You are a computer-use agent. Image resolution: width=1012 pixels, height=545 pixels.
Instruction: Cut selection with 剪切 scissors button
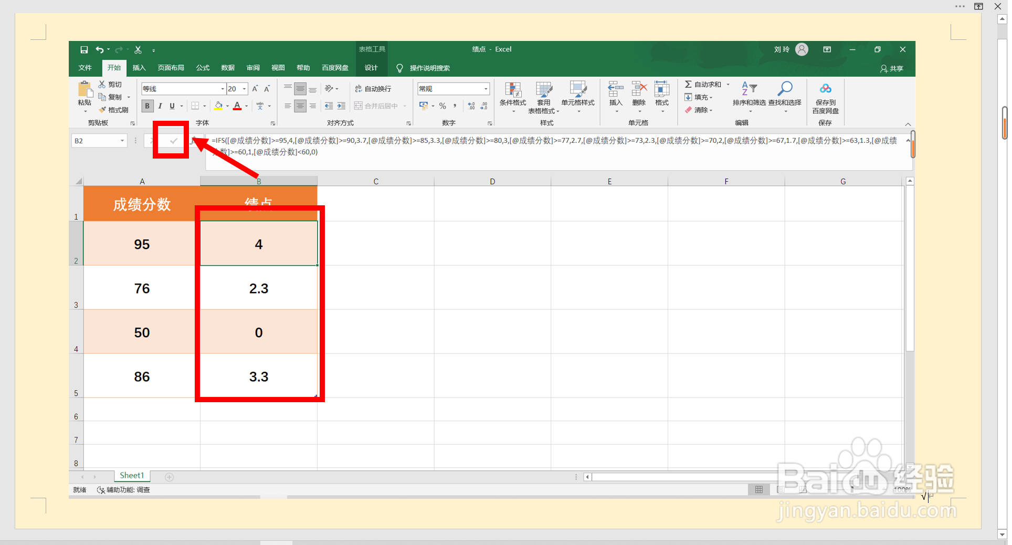coord(110,85)
